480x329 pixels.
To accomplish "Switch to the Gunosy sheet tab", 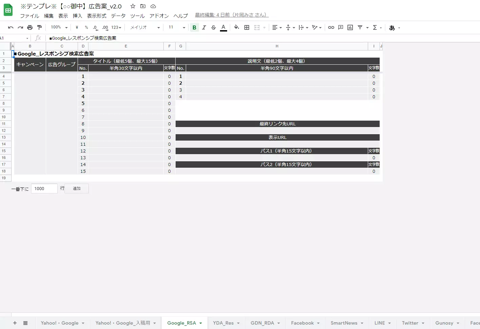I will click(x=444, y=323).
